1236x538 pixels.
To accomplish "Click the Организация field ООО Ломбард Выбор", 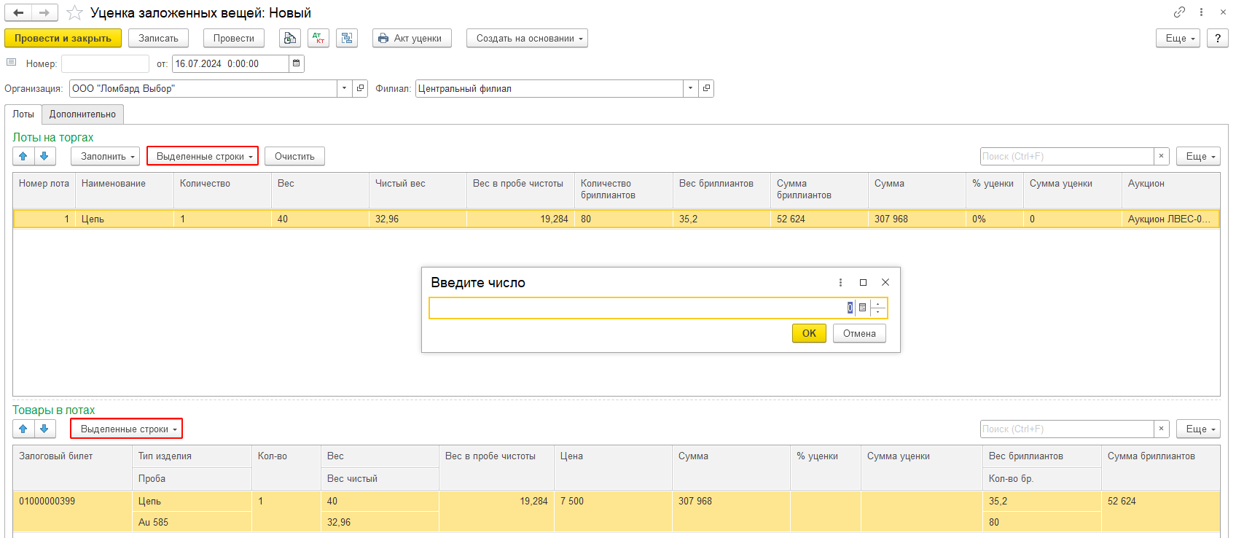I will point(203,88).
